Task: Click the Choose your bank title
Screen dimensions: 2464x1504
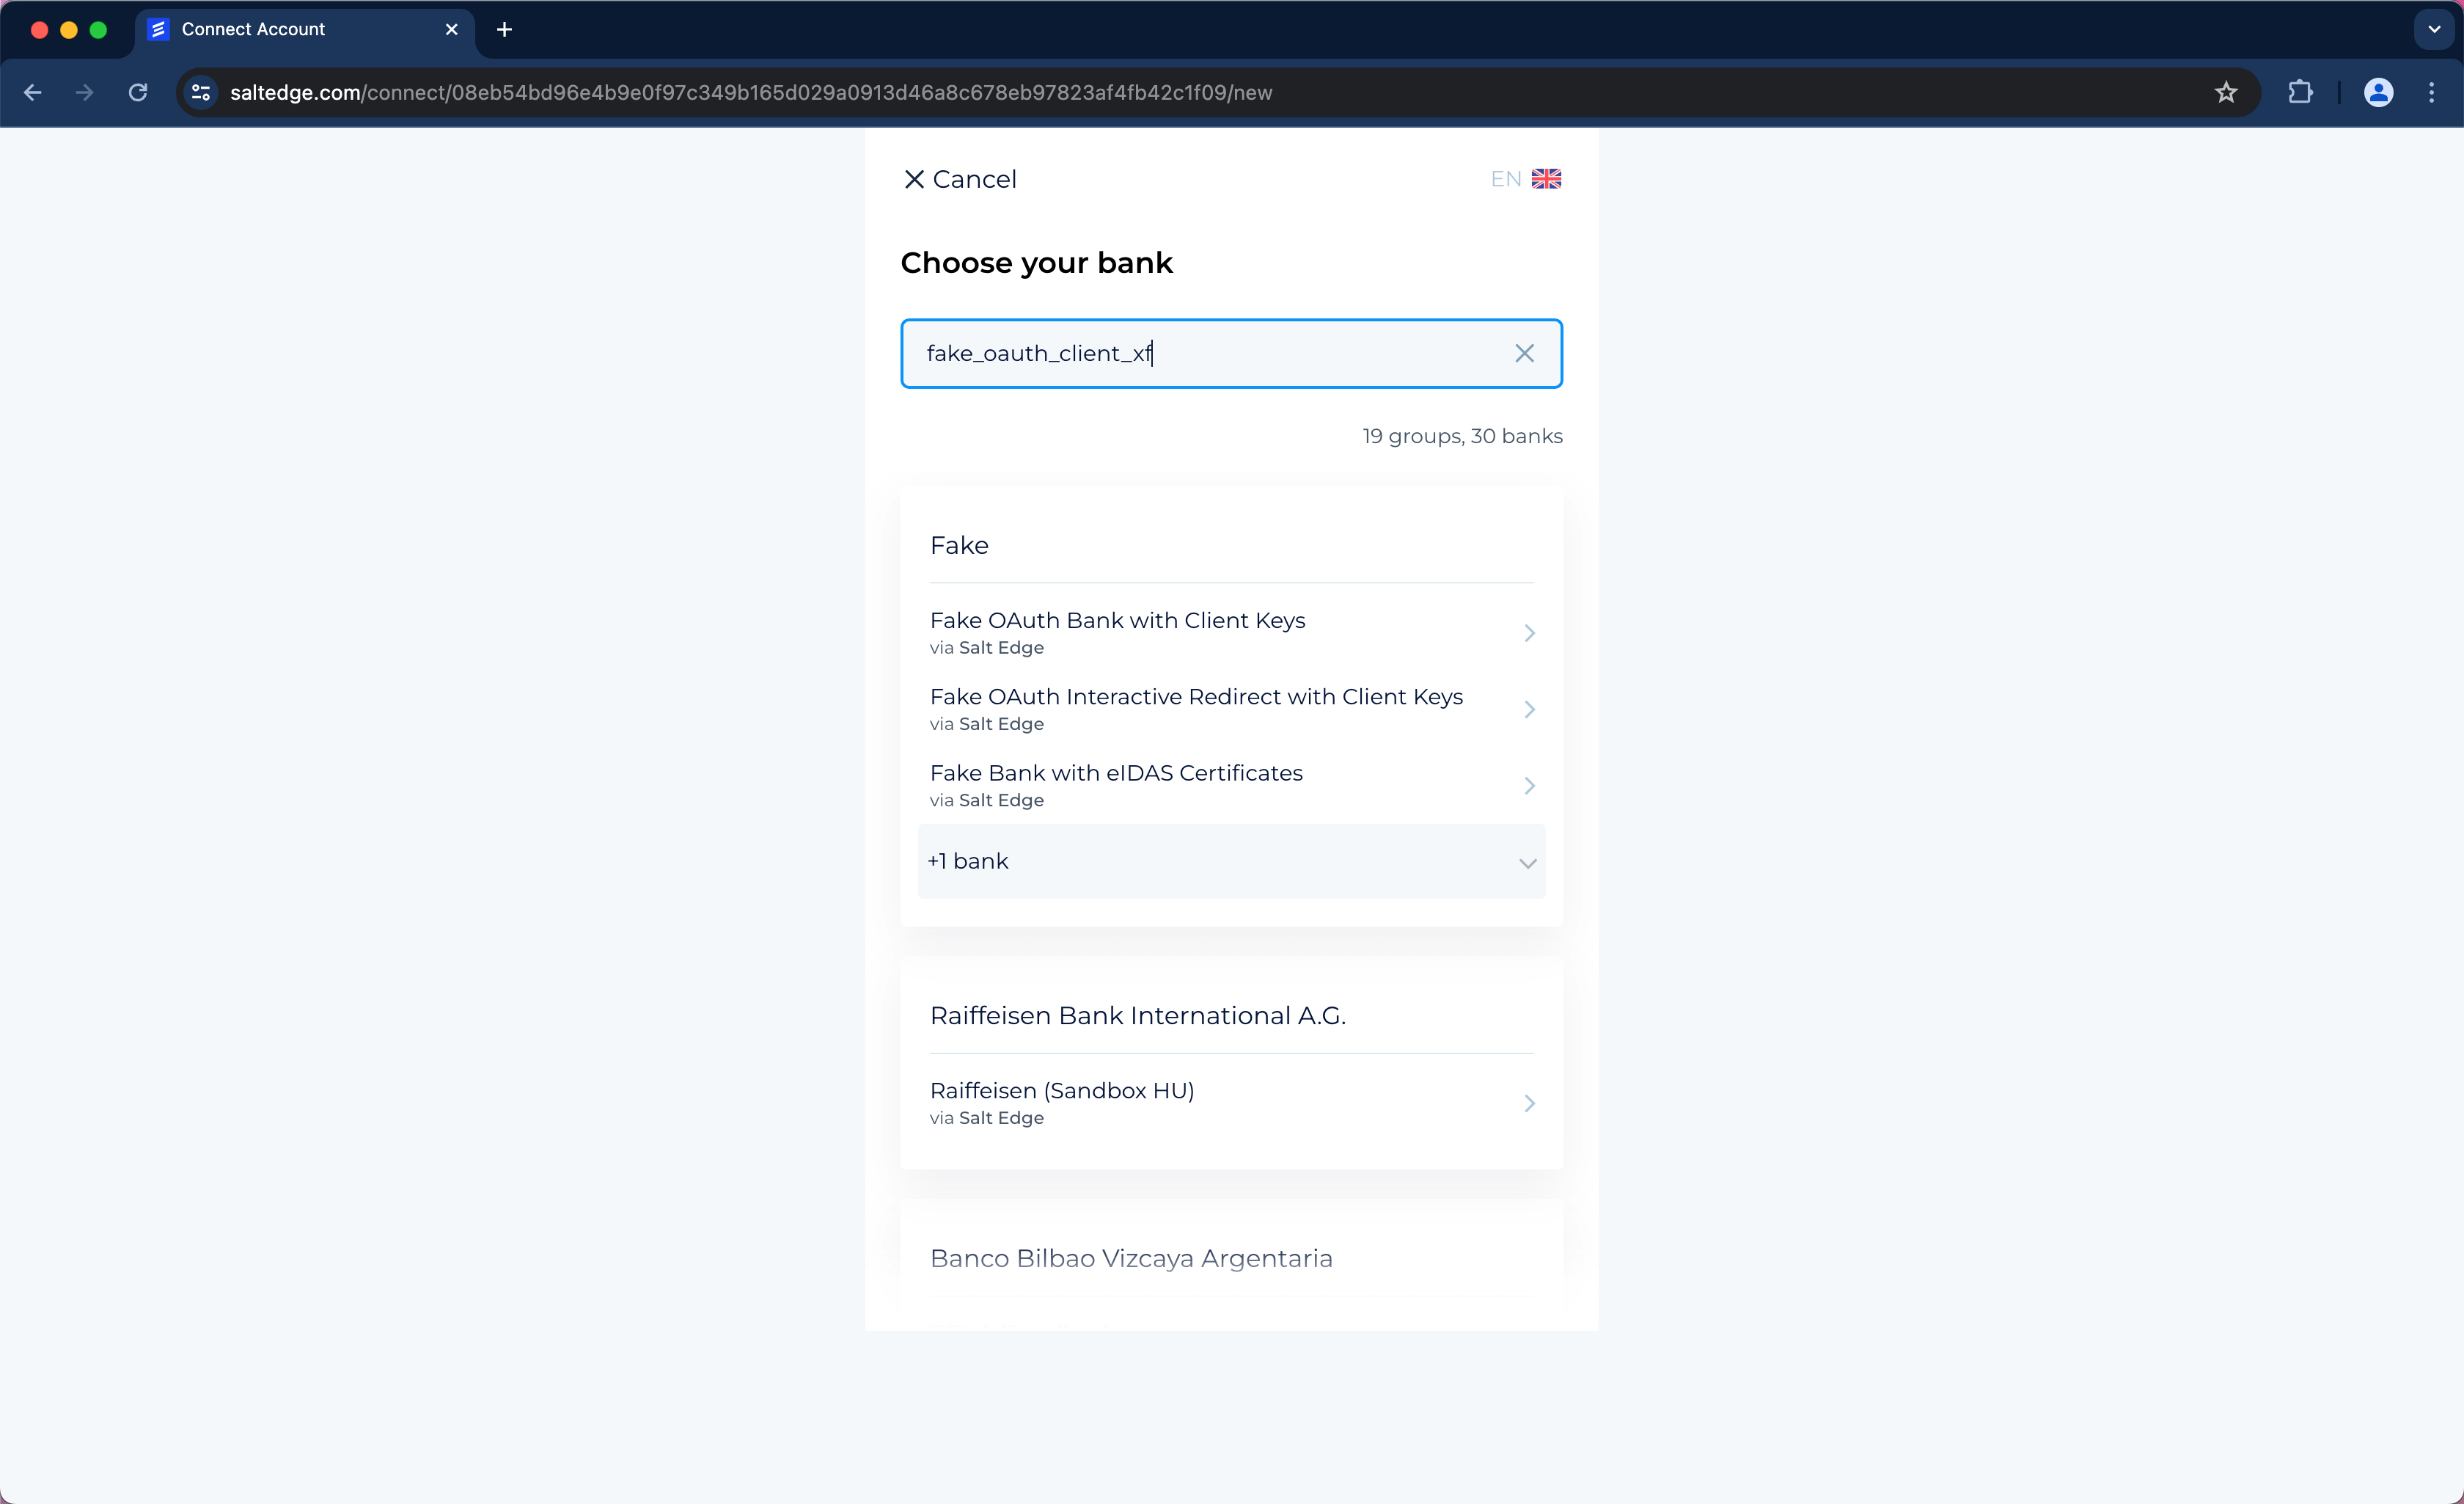Action: coord(1036,263)
